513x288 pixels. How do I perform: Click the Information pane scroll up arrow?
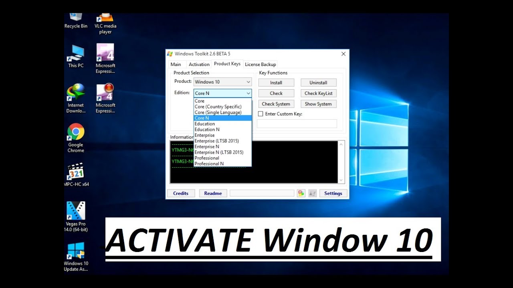pos(341,144)
